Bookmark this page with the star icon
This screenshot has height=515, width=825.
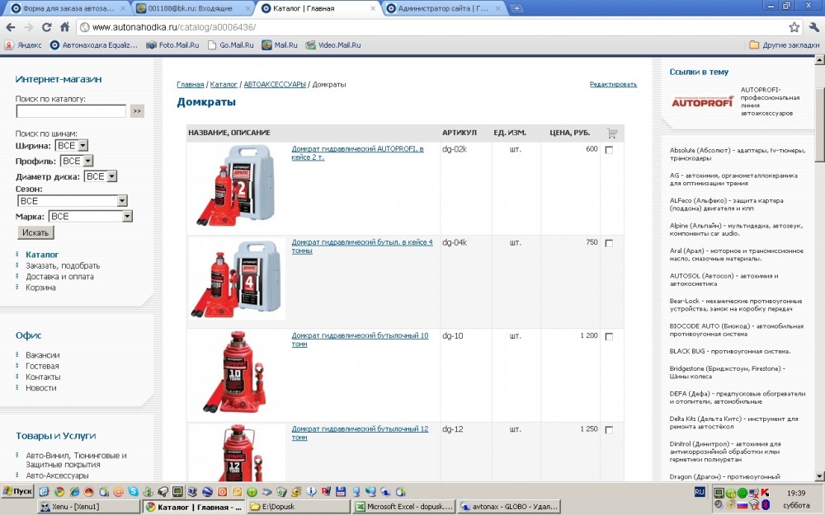[x=794, y=27]
